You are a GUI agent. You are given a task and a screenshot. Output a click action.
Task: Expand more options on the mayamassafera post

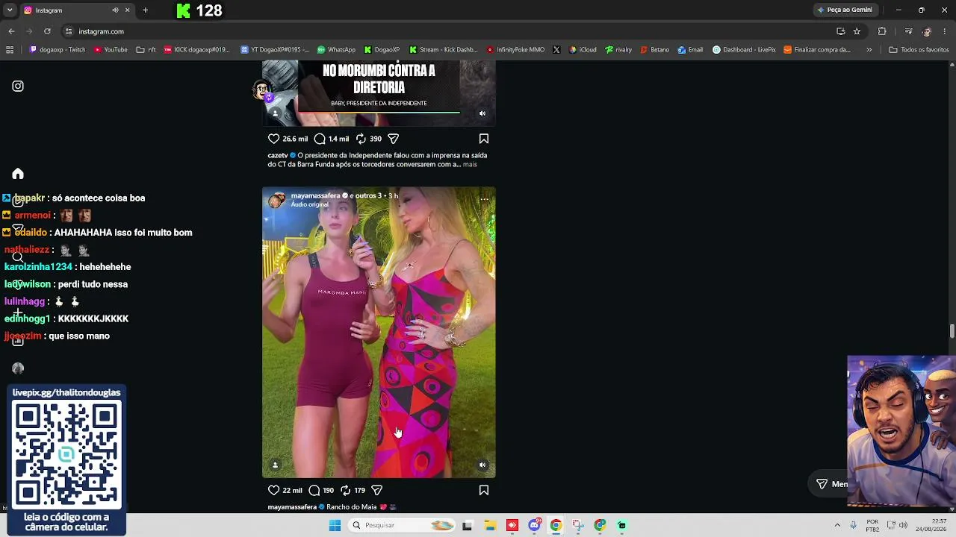click(x=484, y=198)
